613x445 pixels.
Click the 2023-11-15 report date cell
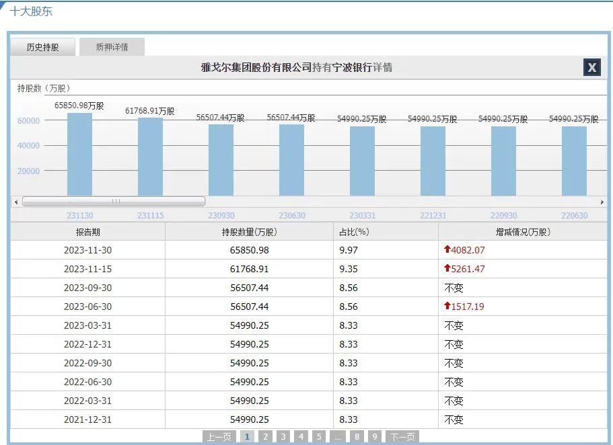tap(88, 269)
